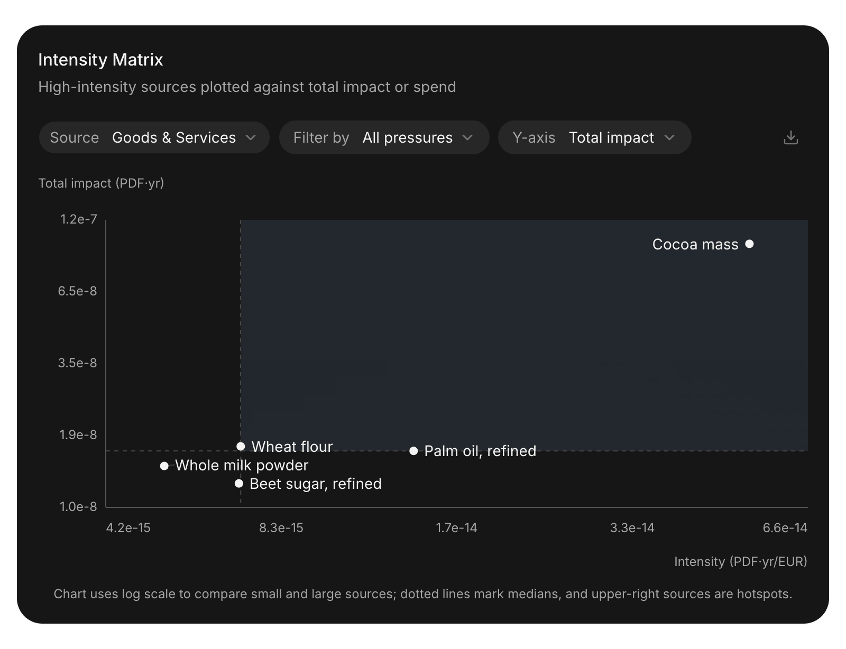Click the 3.3e-14 x-axis tick label
Viewport: 846px width, 649px height.
[632, 528]
